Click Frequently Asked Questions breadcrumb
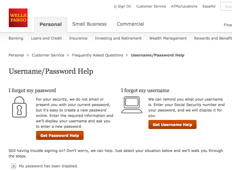Viewport: 232px width, 171px height. pos(98,55)
